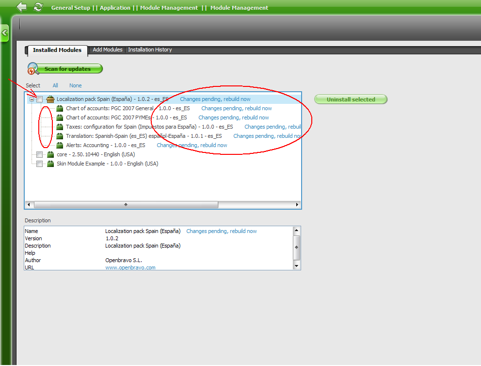The image size is (481, 366).
Task: Click the Skin Module Example icon
Action: pyautogui.click(x=50, y=164)
